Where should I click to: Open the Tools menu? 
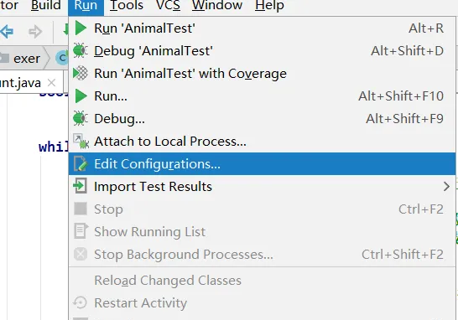pyautogui.click(x=127, y=5)
